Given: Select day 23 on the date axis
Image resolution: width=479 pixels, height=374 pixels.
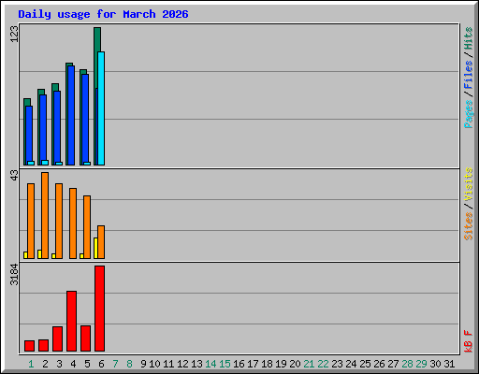Looking at the screenshot, I should pos(337,364).
